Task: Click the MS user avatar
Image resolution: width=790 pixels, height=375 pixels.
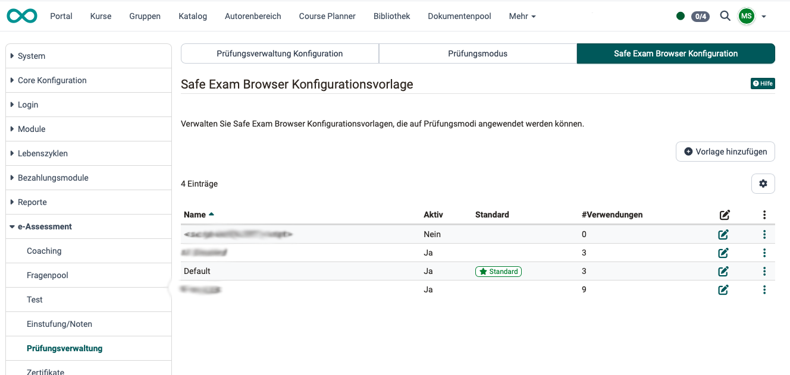Action: 747,16
